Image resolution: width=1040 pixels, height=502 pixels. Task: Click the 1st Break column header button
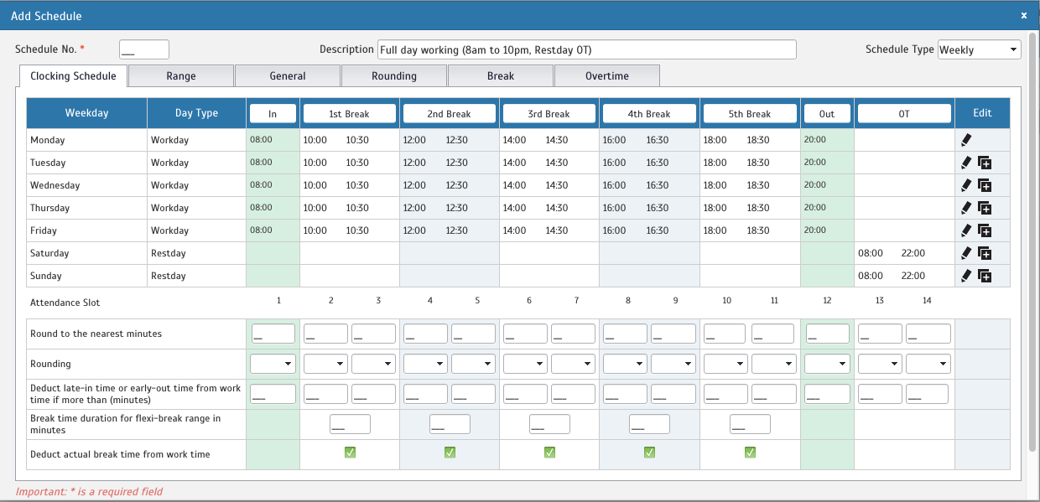(349, 114)
